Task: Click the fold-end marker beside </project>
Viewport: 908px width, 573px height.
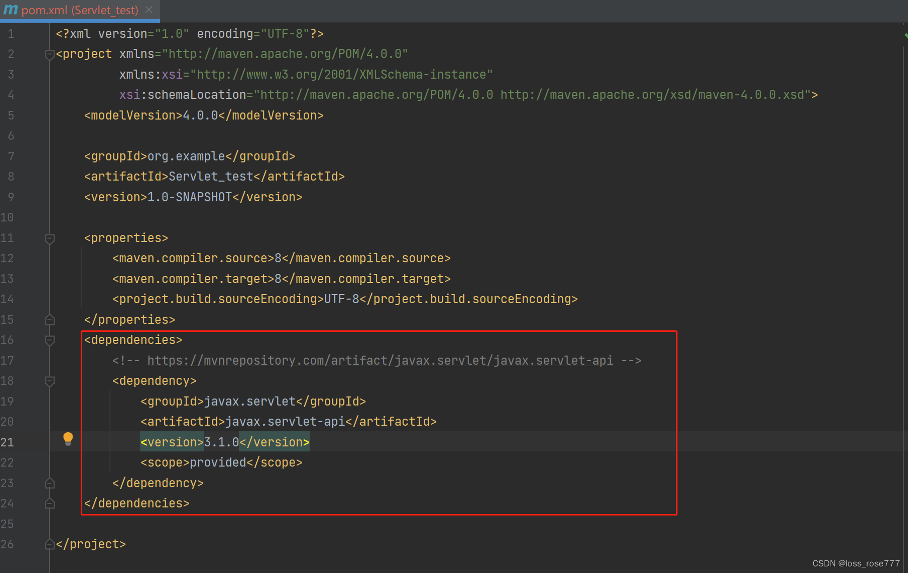Action: [x=49, y=544]
